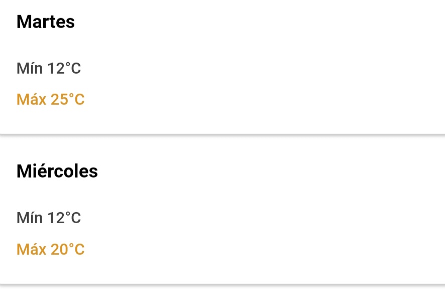Click the word Máx in Martes card

click(32, 99)
